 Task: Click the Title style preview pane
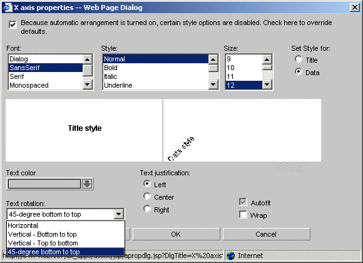(x=84, y=130)
